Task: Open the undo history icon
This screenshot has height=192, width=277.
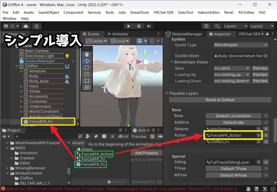Action: click(x=206, y=26)
